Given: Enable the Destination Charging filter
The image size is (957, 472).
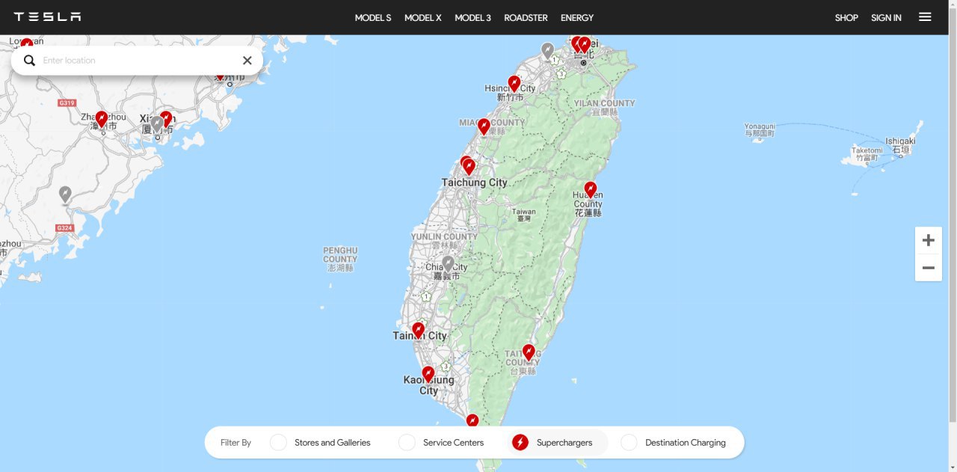Looking at the screenshot, I should click(x=629, y=443).
